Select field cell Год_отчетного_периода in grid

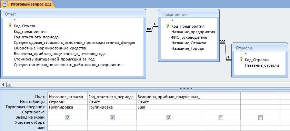pyautogui.click(x=112, y=97)
